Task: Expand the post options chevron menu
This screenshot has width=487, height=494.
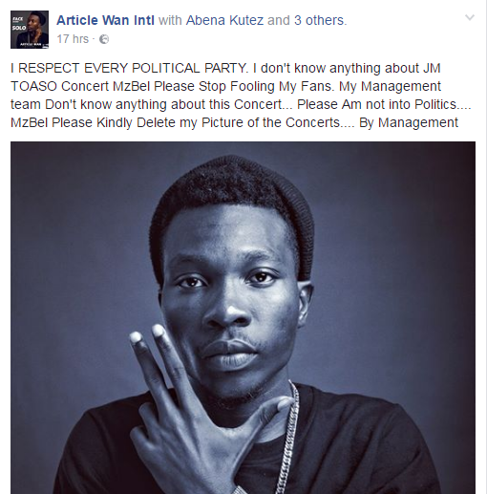Action: coord(470,17)
